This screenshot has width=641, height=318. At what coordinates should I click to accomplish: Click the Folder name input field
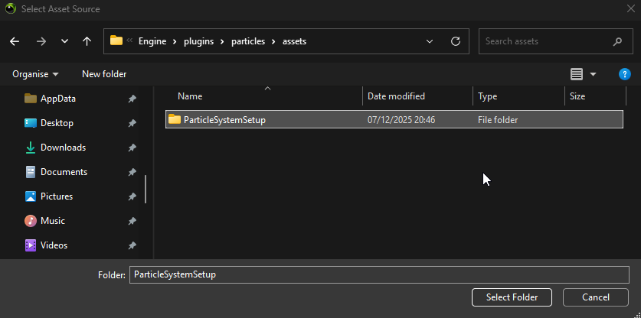click(379, 274)
